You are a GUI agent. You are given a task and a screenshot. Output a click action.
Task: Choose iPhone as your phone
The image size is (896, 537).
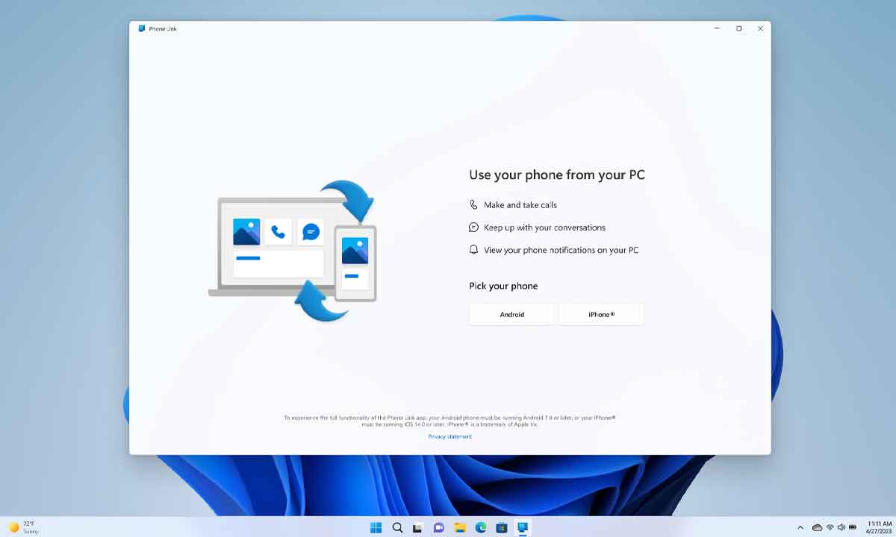click(x=601, y=314)
